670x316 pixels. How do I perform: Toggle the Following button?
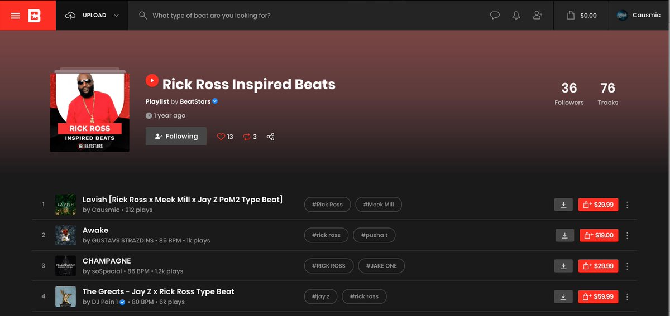[176, 136]
